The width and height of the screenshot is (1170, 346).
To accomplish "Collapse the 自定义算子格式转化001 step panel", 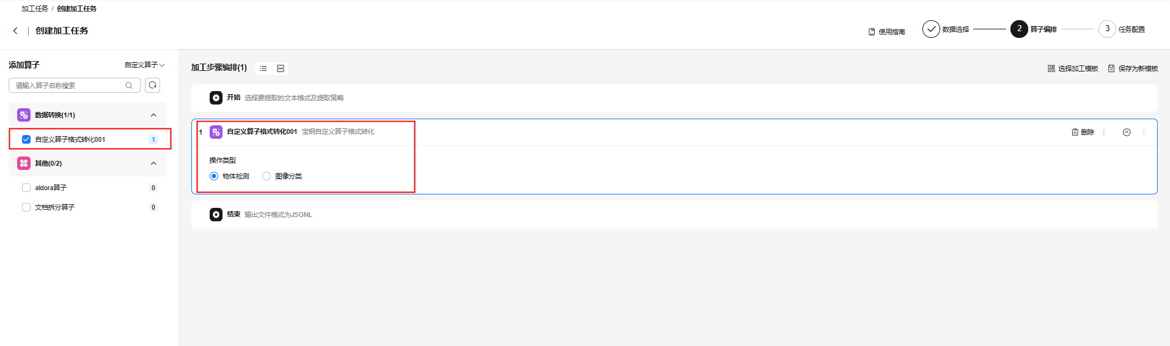I will 1127,132.
